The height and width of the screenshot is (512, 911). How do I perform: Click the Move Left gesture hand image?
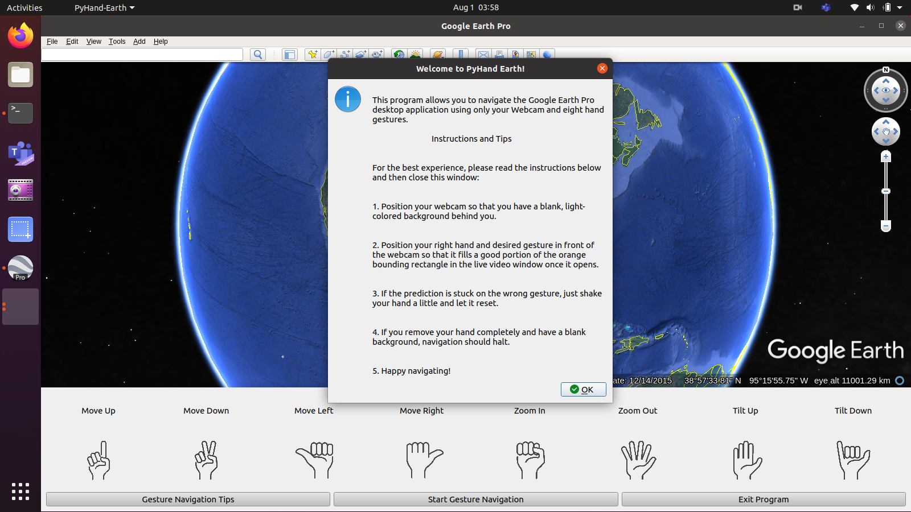(314, 460)
